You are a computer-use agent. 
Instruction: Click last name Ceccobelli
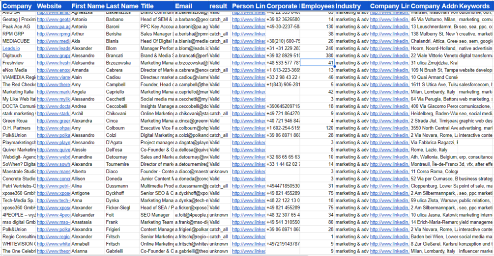[x=116, y=106]
